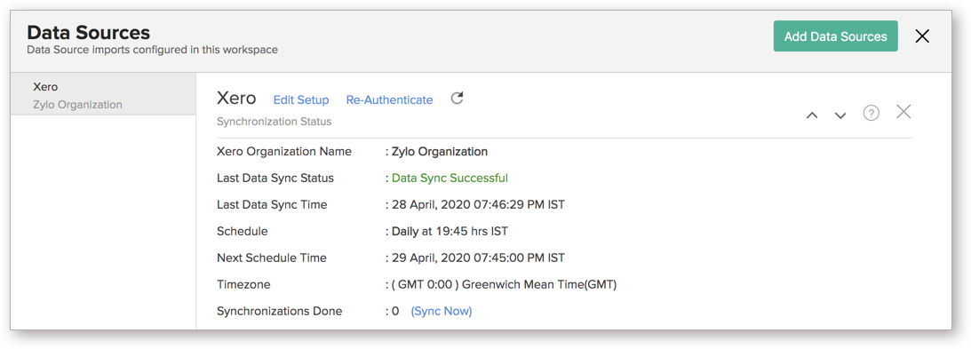Click the refresh icon next to Re-Authenticate
The width and height of the screenshot is (971, 349).
pos(457,99)
